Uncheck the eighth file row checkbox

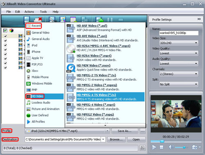click(5, 67)
